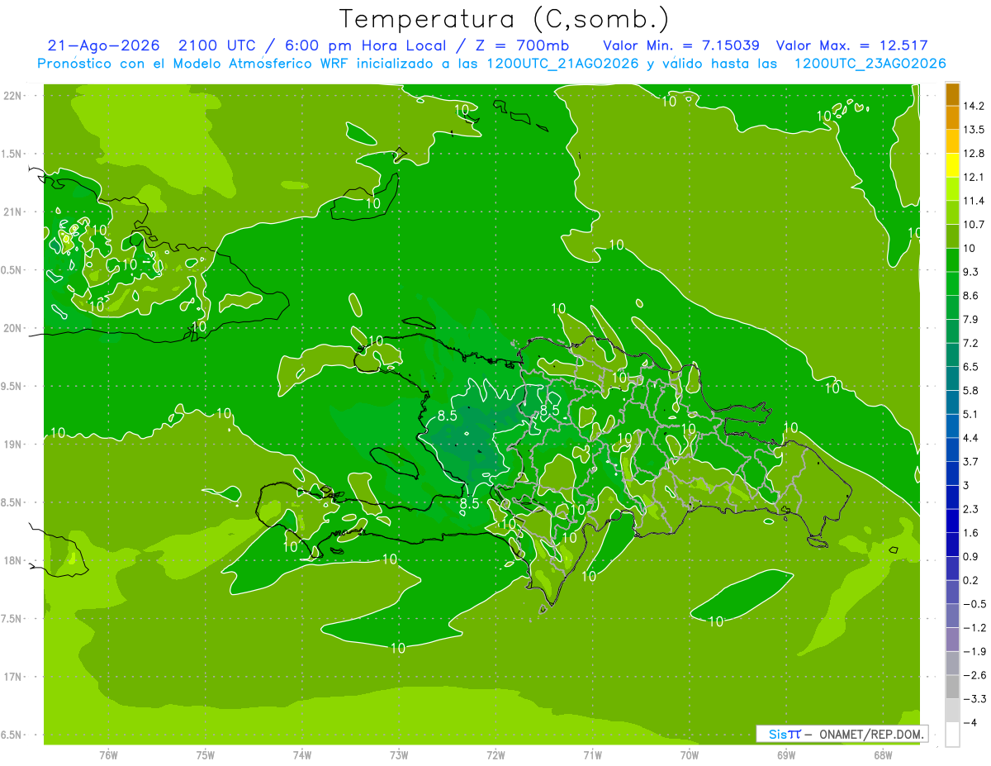Click 'Valor Max. = 12.517' text
Screen dimensions: 991x766
click(x=852, y=45)
